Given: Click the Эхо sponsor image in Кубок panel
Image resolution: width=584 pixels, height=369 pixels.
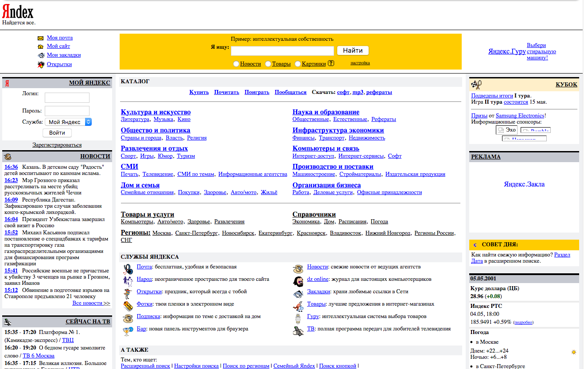Looking at the screenshot, I should coord(506,130).
